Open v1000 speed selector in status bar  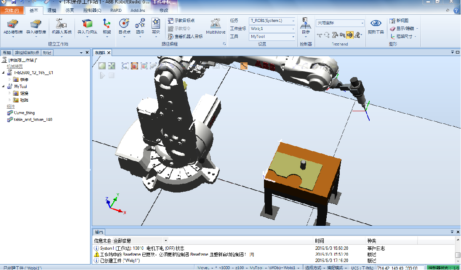pos(225,267)
